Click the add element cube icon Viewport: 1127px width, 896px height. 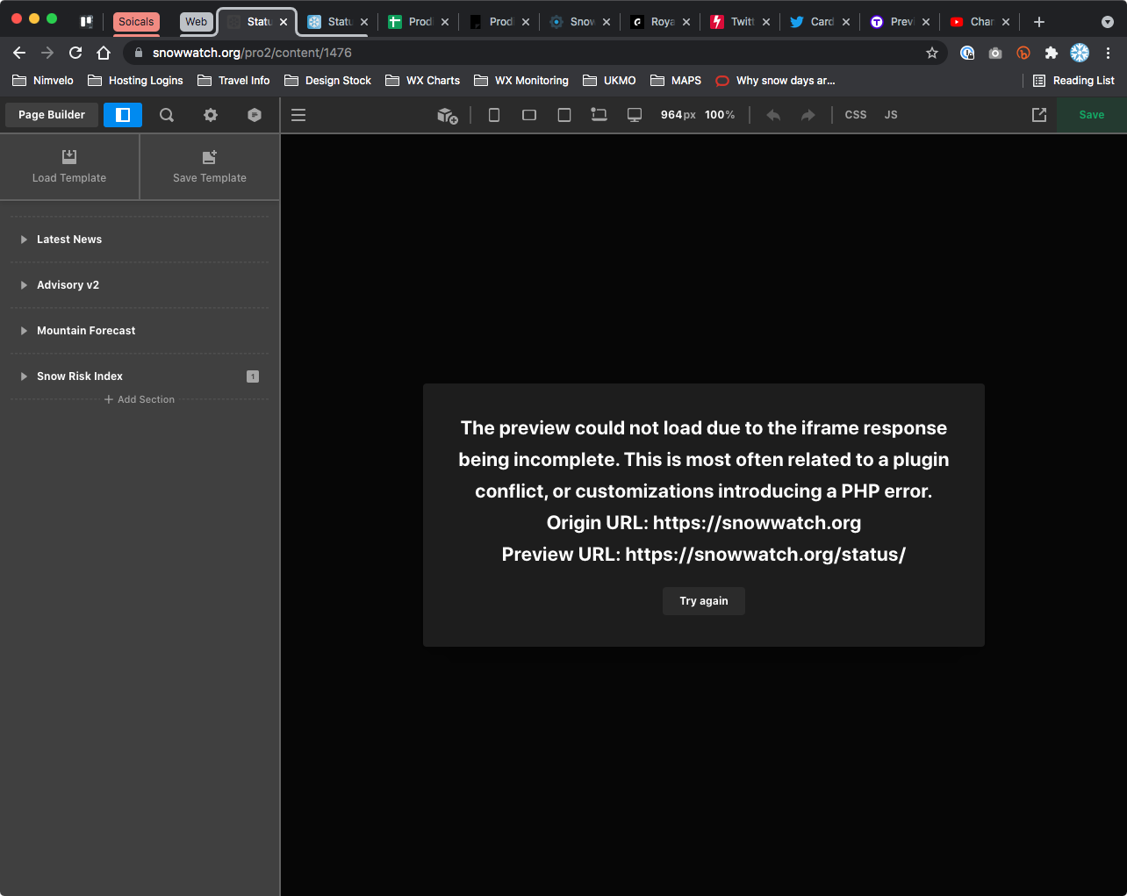(x=448, y=115)
